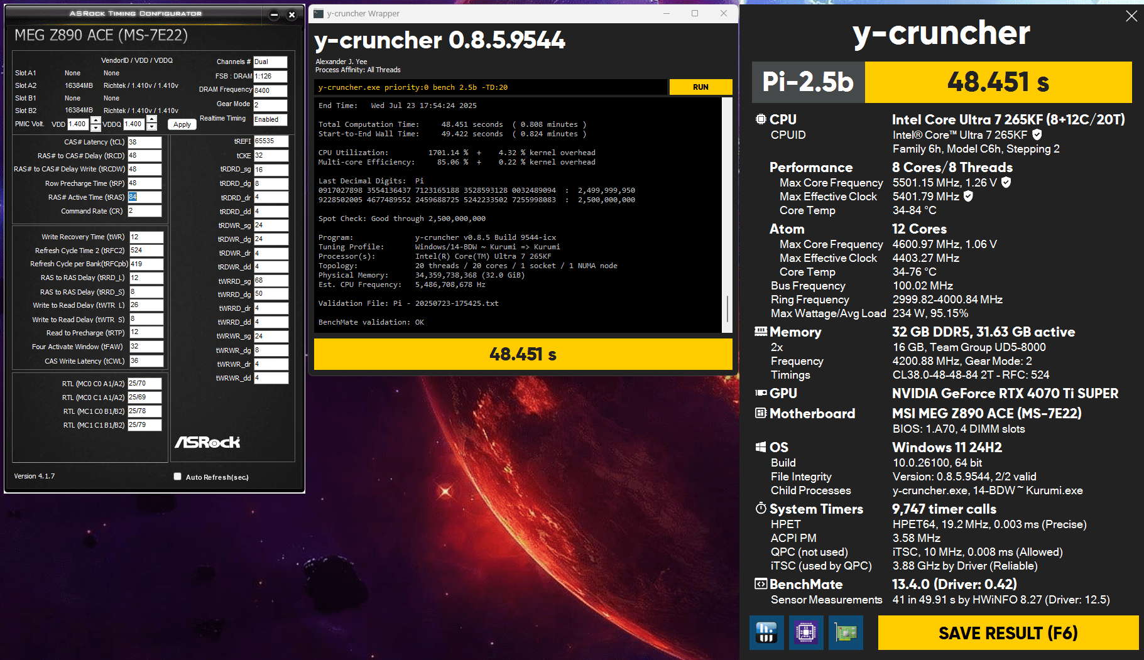Click the GPU card icon beside GPU heading

tap(761, 393)
